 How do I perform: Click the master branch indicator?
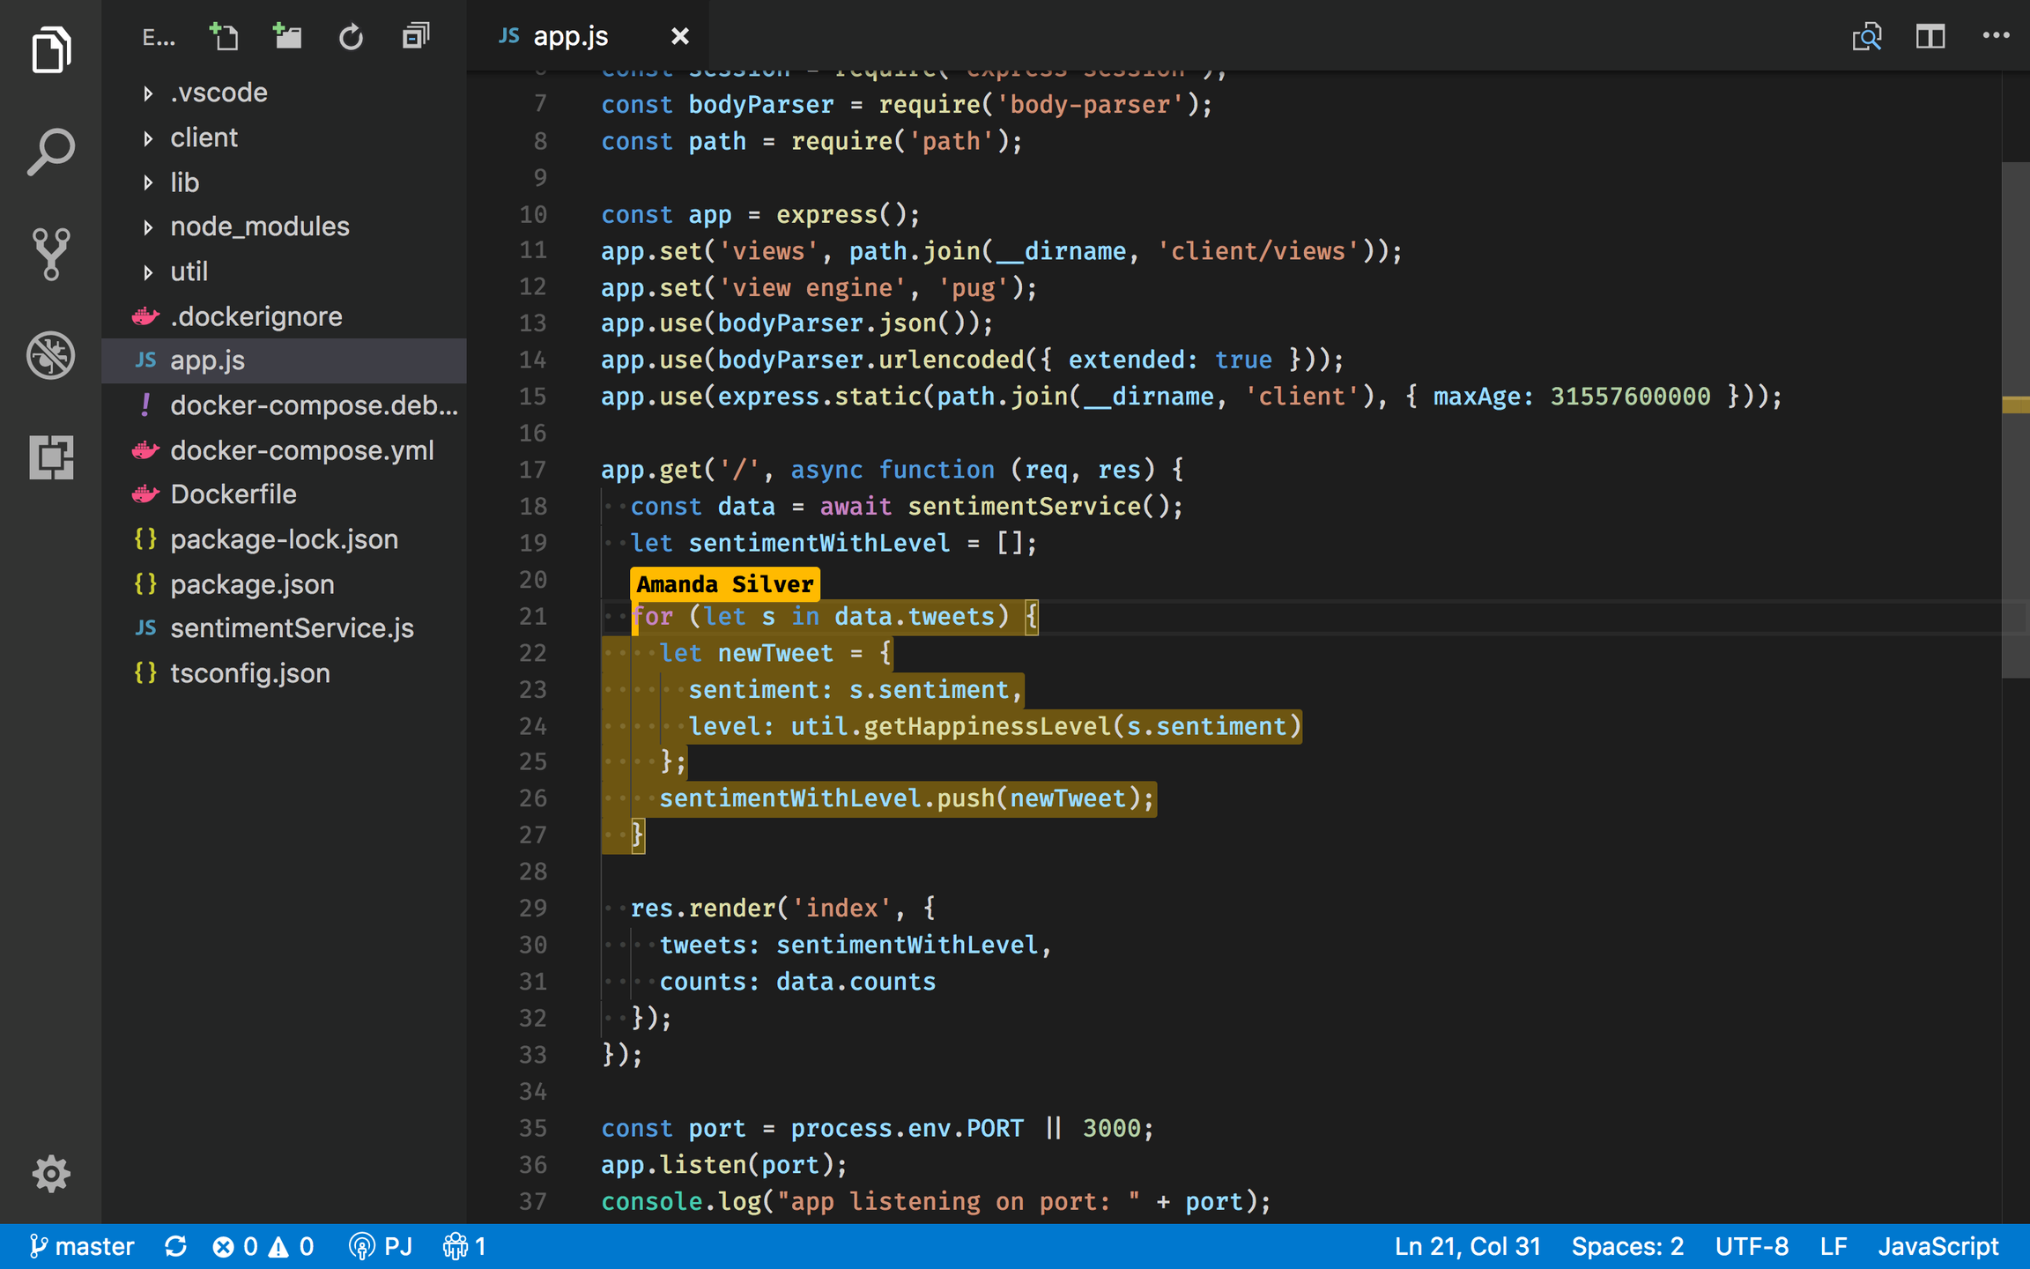pyautogui.click(x=84, y=1245)
